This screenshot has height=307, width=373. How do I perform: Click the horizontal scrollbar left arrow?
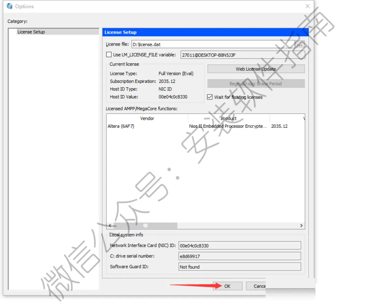(110, 226)
